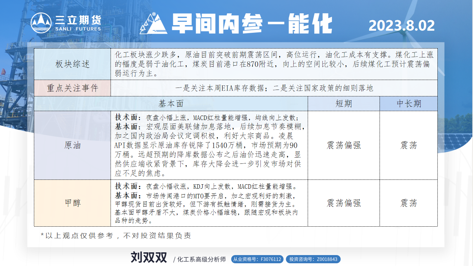Click the 基本面 column header
The image size is (473, 266).
(x=171, y=104)
